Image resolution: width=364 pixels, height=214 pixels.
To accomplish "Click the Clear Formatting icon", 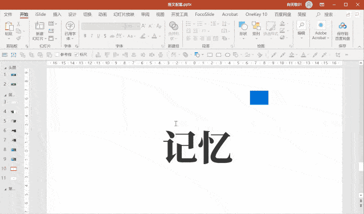I will coord(159,26).
